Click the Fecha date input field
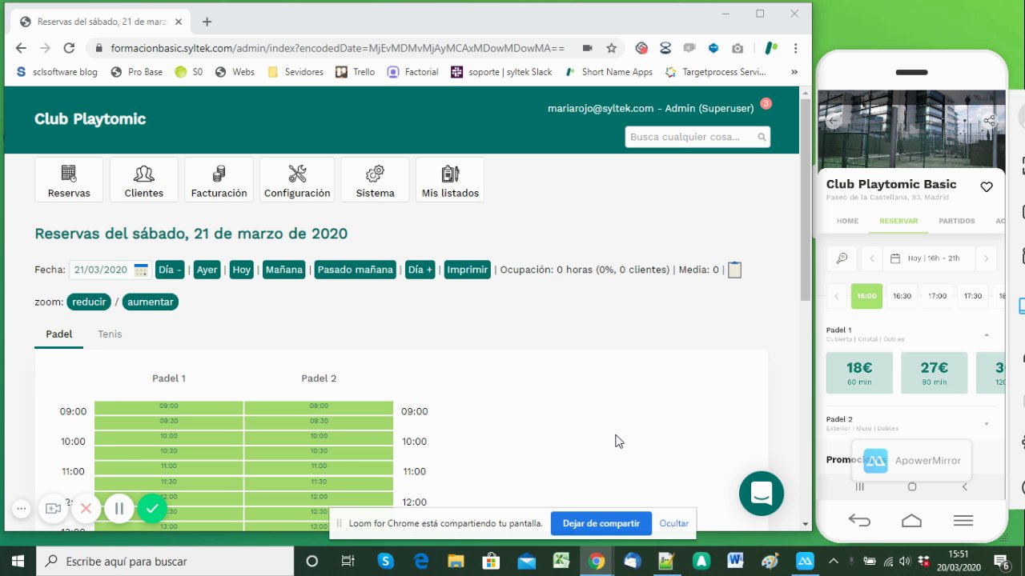 pos(110,270)
